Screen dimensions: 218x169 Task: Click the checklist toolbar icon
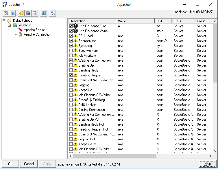pos(6,13)
